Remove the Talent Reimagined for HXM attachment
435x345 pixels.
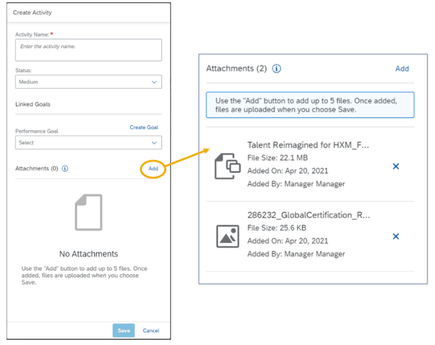click(396, 166)
